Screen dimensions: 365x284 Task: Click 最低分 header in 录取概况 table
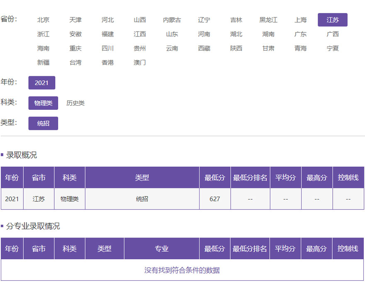tap(214, 177)
